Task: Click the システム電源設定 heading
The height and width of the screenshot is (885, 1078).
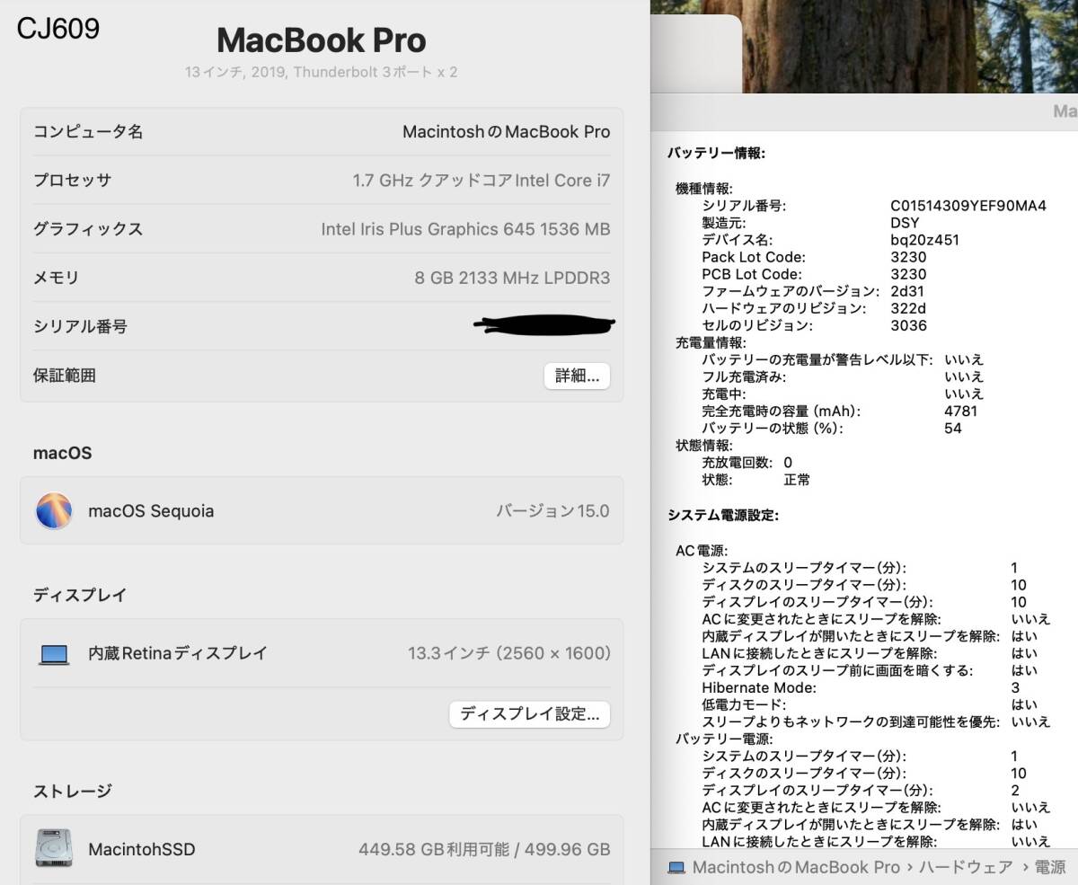Action: pos(722,515)
